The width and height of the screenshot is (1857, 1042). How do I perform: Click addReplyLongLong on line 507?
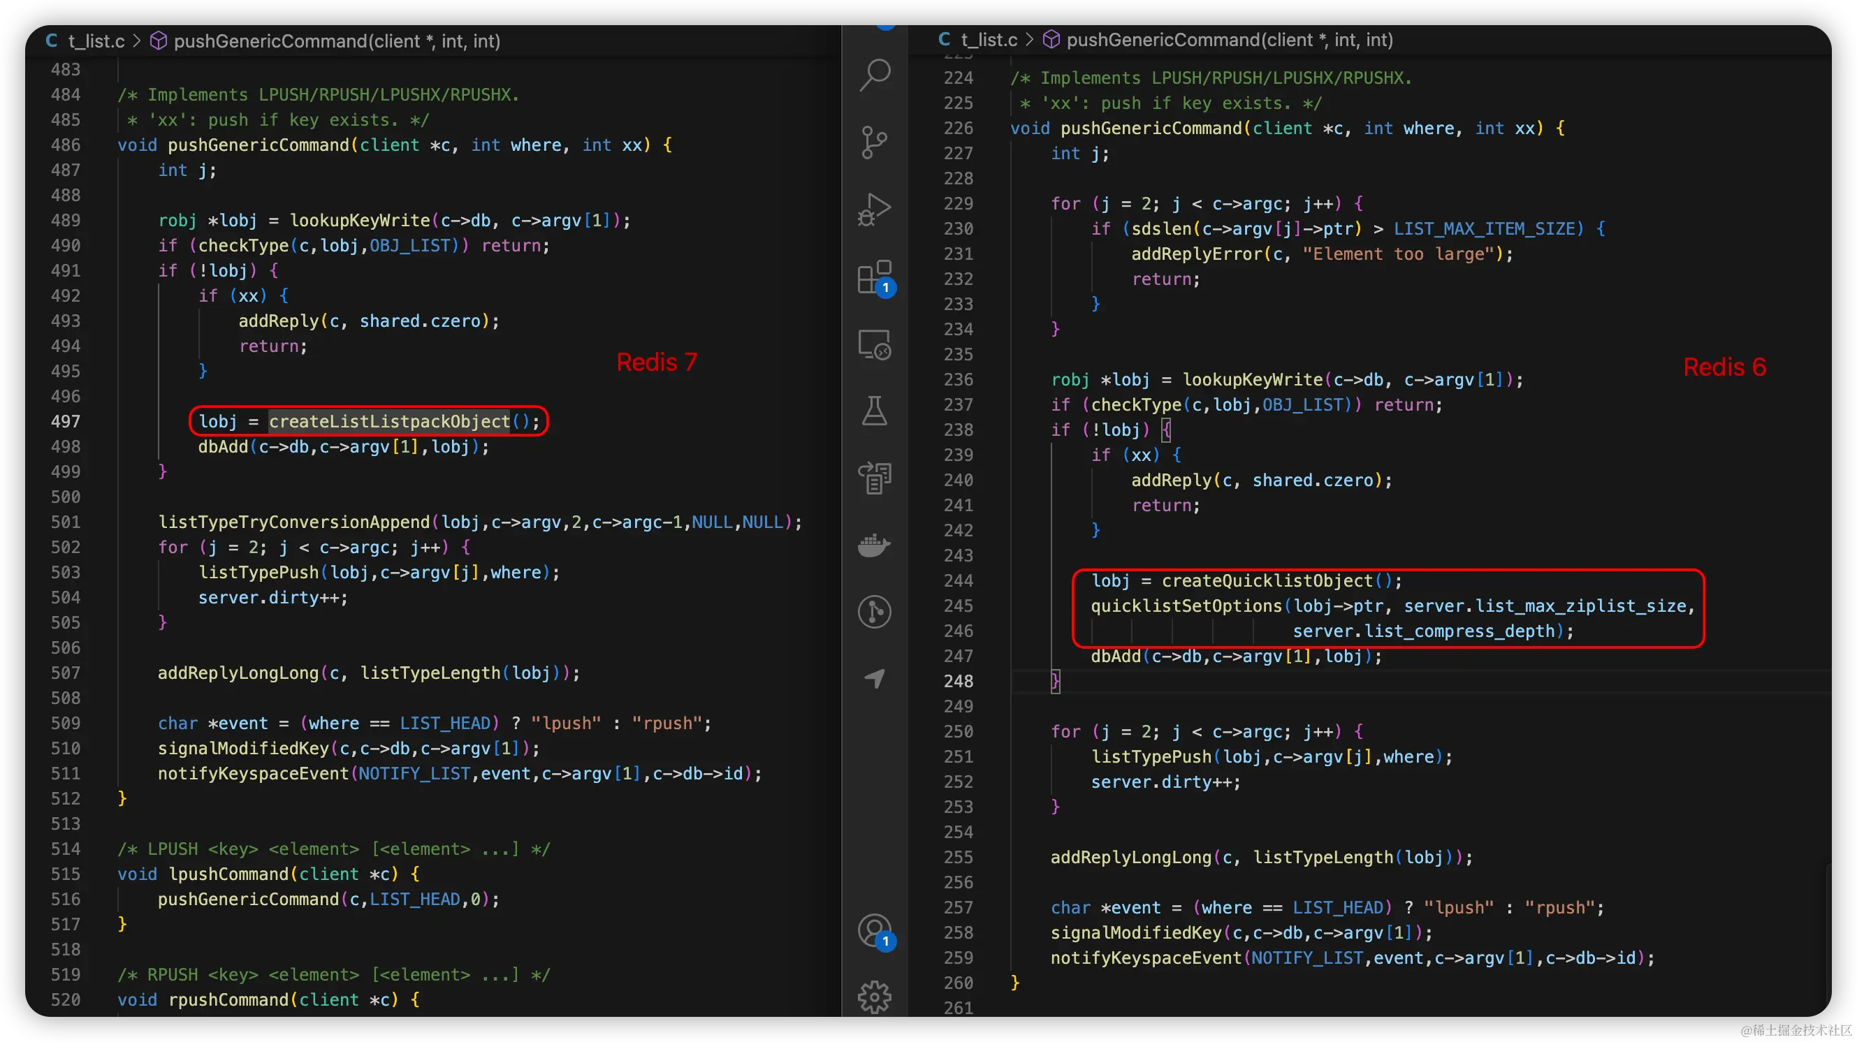[239, 673]
